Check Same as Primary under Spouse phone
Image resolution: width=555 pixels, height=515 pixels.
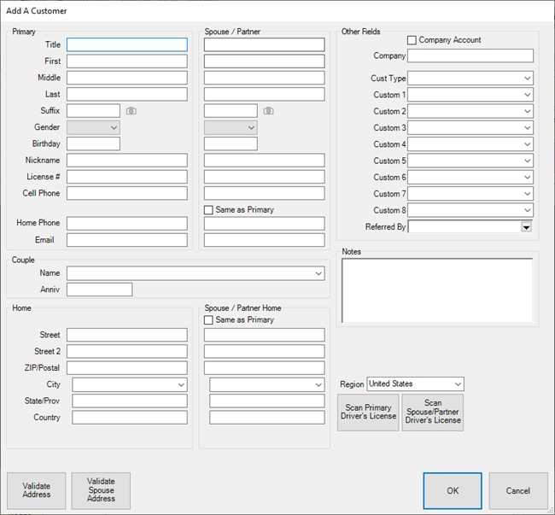(209, 210)
